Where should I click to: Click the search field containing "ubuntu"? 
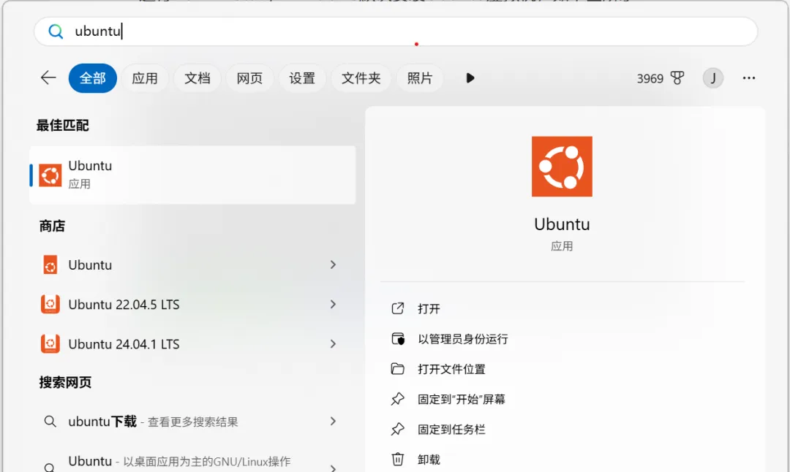(x=396, y=31)
